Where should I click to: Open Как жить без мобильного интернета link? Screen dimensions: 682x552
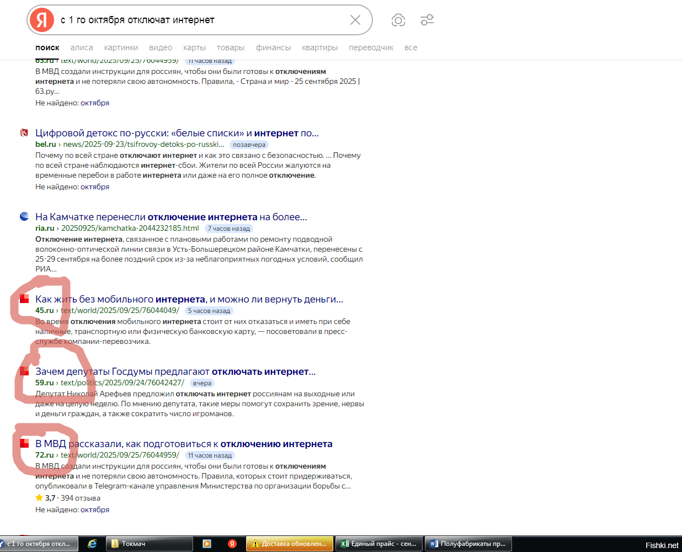pos(189,299)
